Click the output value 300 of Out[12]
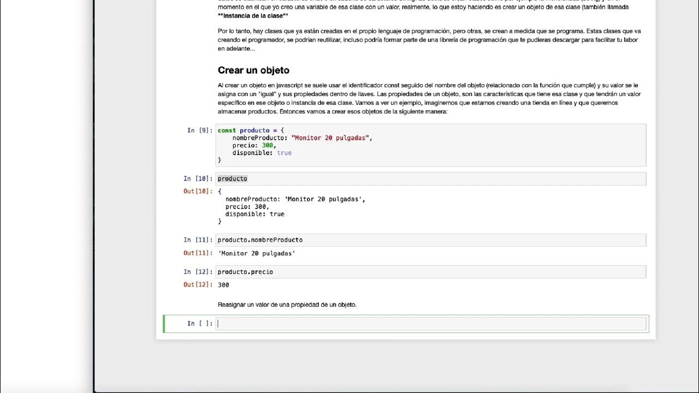Viewport: 699px width, 393px height. [223, 285]
